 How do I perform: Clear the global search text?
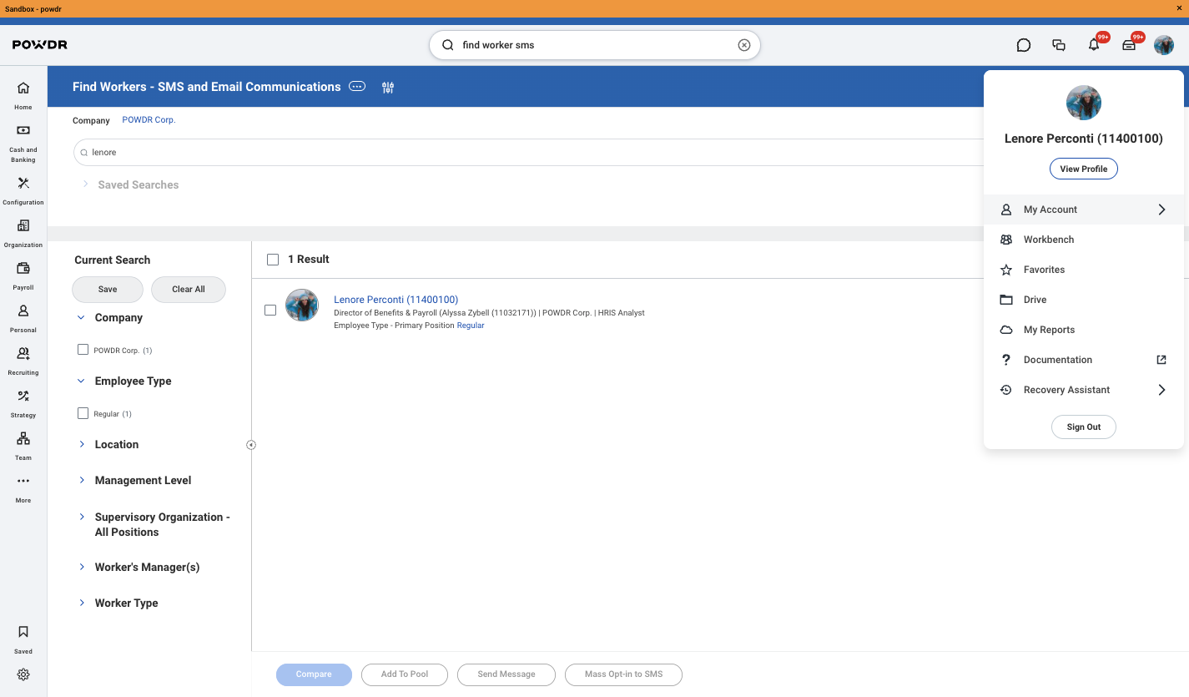744,45
